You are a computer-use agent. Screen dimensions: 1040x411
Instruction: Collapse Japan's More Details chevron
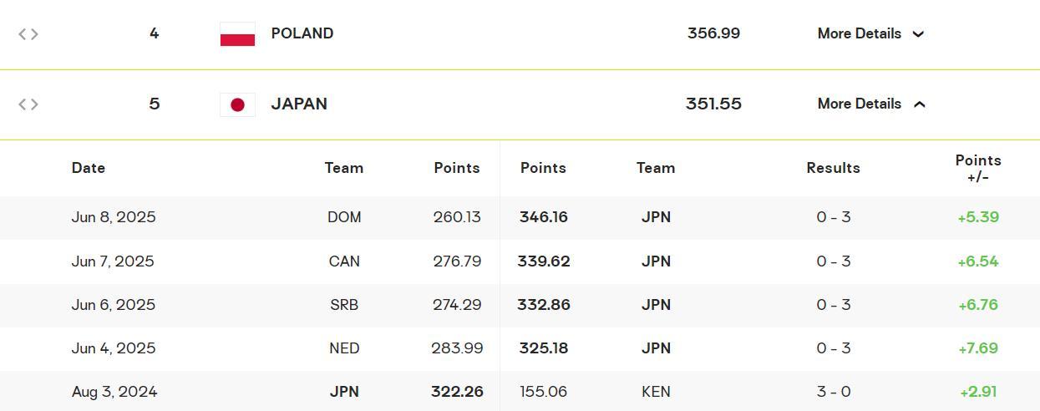click(919, 104)
